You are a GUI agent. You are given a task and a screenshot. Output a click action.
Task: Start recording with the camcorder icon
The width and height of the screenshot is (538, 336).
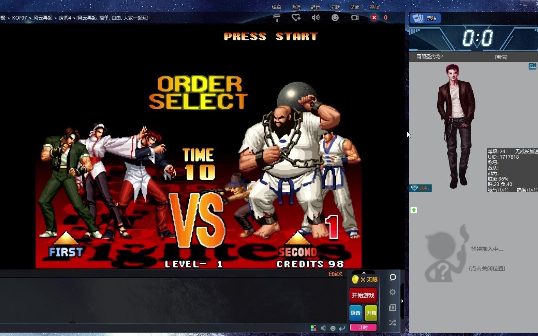coord(355,18)
